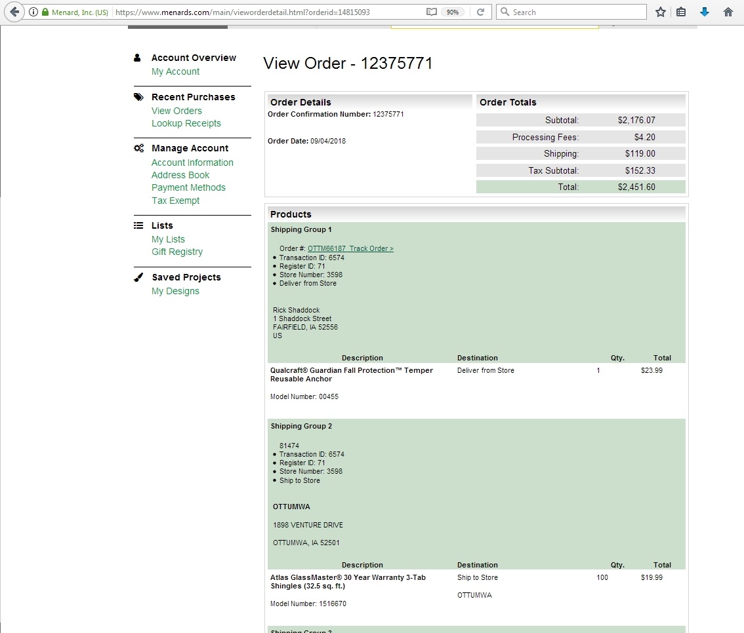Click Total value $2,451.60
The height and width of the screenshot is (633, 744).
point(636,187)
